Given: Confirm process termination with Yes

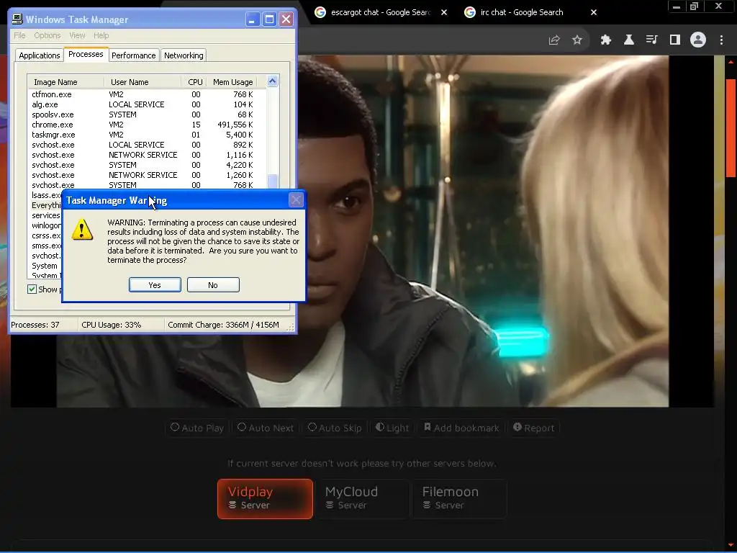Looking at the screenshot, I should coord(155,285).
